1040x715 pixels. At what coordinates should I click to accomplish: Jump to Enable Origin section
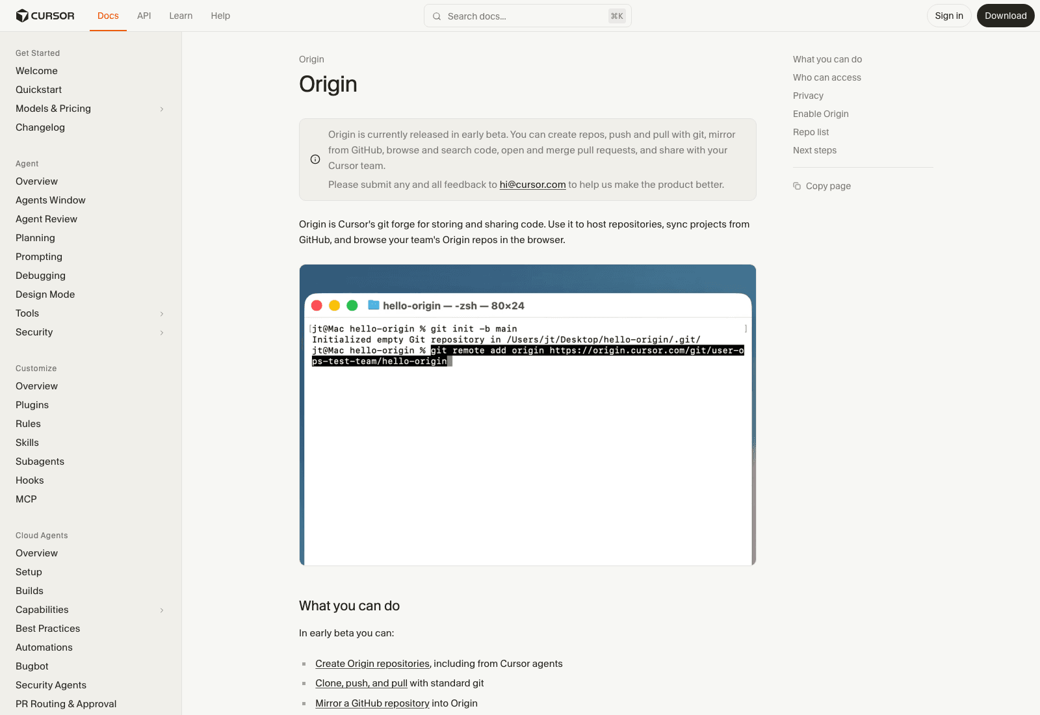821,114
